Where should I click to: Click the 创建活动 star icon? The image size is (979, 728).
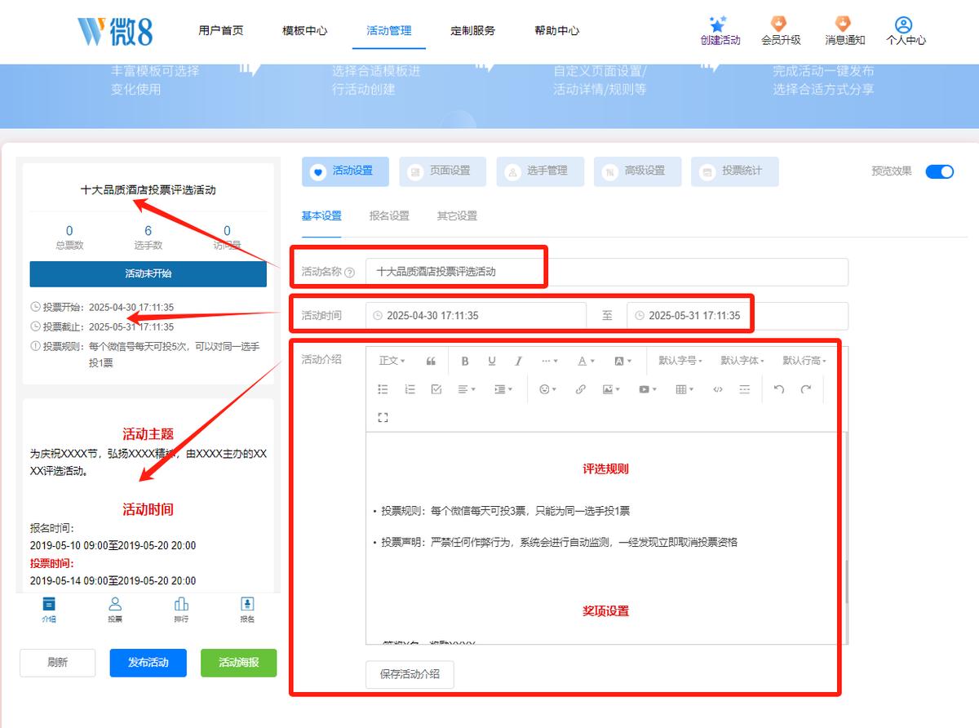[718, 24]
